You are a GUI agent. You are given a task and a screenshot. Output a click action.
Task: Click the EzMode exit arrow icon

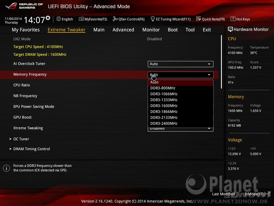point(268,194)
